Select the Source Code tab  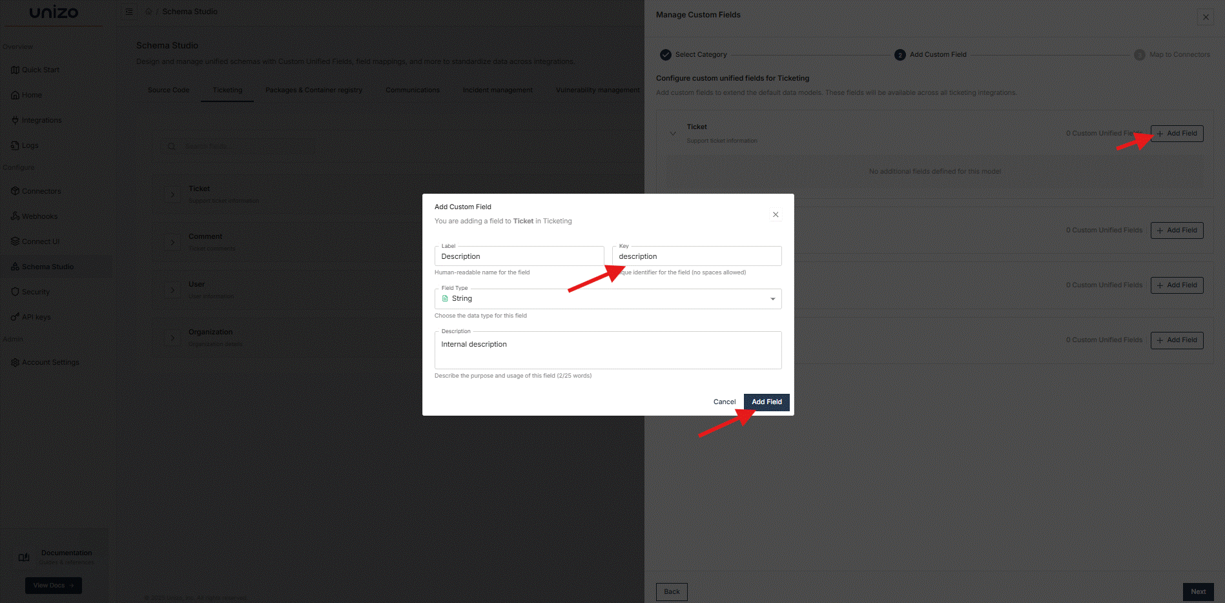168,90
